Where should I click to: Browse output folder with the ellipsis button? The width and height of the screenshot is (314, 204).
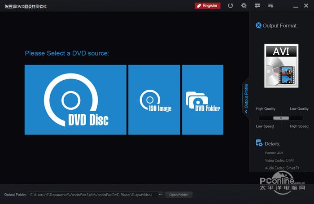(161, 195)
